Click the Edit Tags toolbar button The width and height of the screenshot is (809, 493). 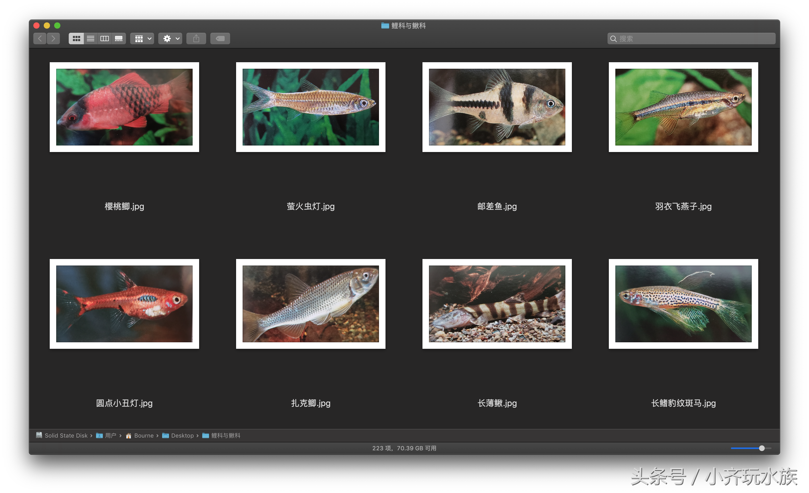point(220,39)
